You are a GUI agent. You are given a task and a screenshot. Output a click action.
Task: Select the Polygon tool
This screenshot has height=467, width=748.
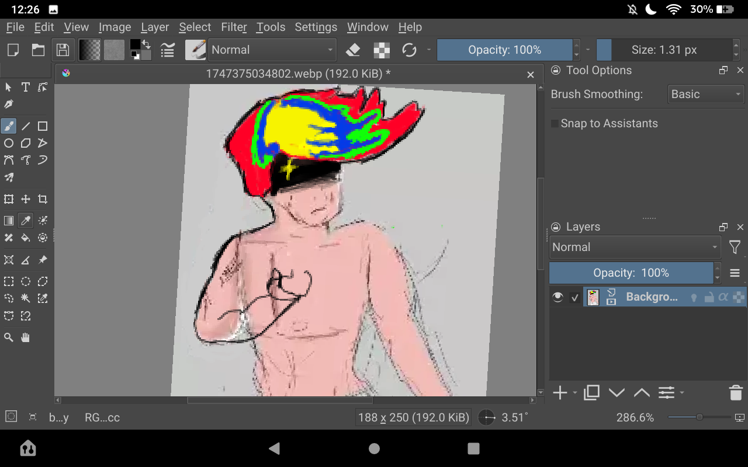coord(26,143)
